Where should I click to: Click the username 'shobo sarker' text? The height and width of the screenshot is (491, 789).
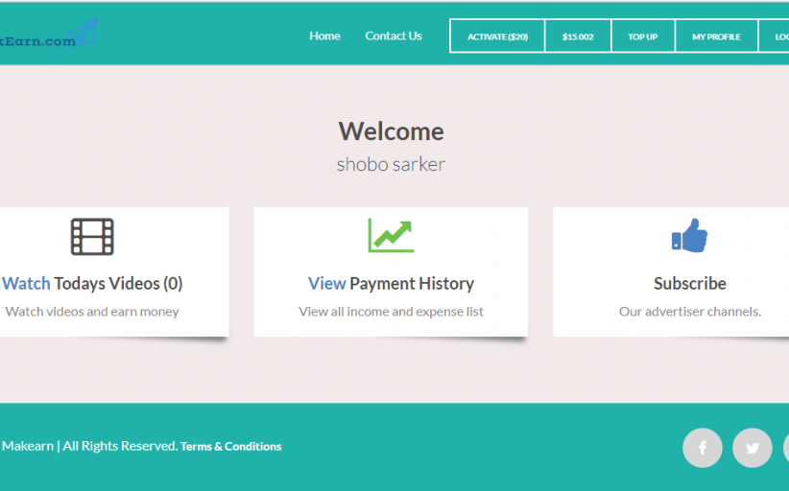(391, 165)
